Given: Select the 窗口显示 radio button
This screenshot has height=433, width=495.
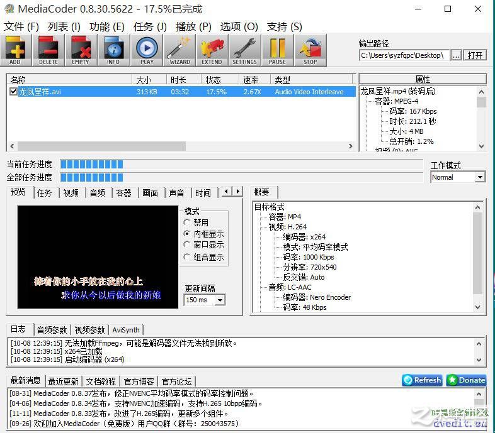Looking at the screenshot, I should click(186, 245).
